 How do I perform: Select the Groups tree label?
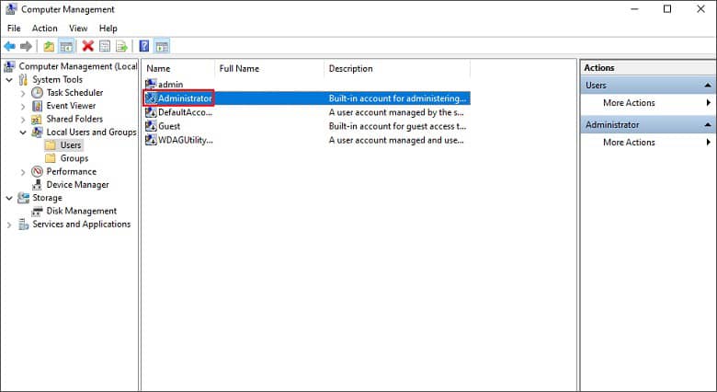pyautogui.click(x=74, y=158)
